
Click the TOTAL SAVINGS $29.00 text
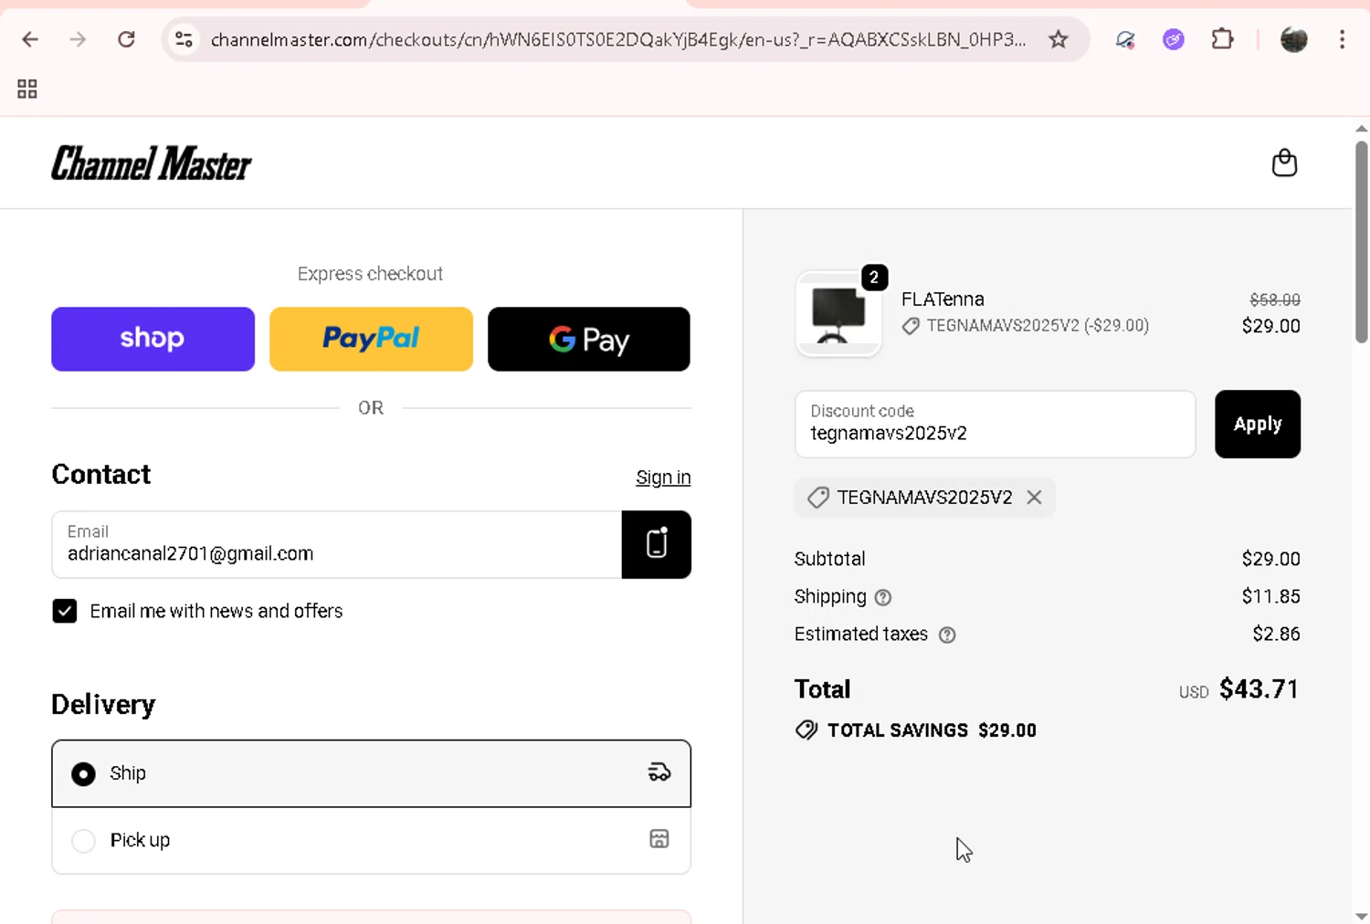[x=932, y=730]
